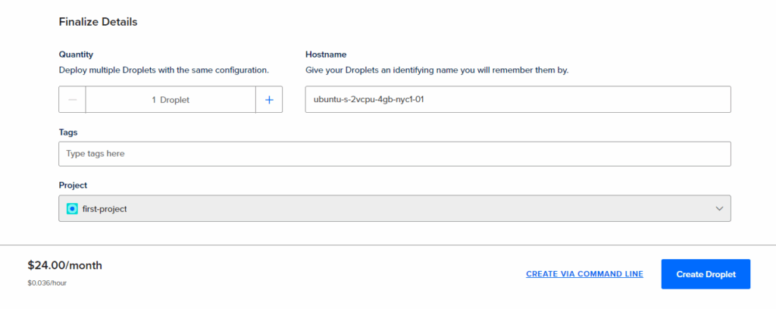
Task: Open 'Create via command line' link
Action: pos(584,274)
